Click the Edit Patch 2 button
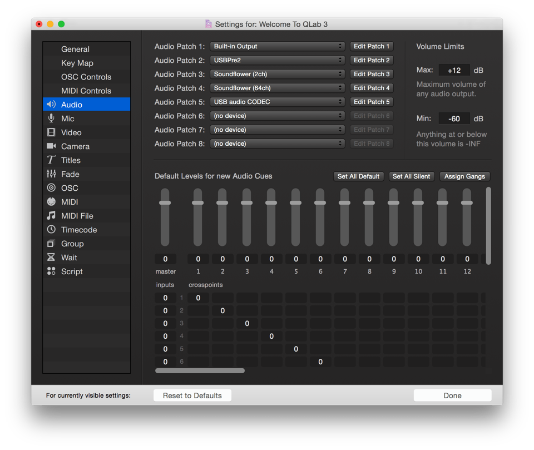 pyautogui.click(x=372, y=60)
